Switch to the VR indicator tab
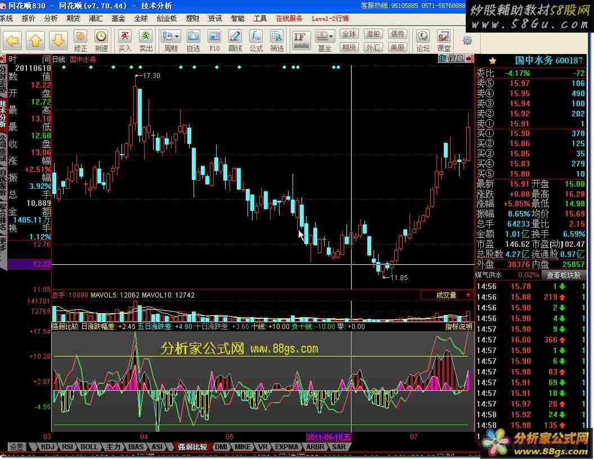This screenshot has height=460, width=594. [x=263, y=447]
